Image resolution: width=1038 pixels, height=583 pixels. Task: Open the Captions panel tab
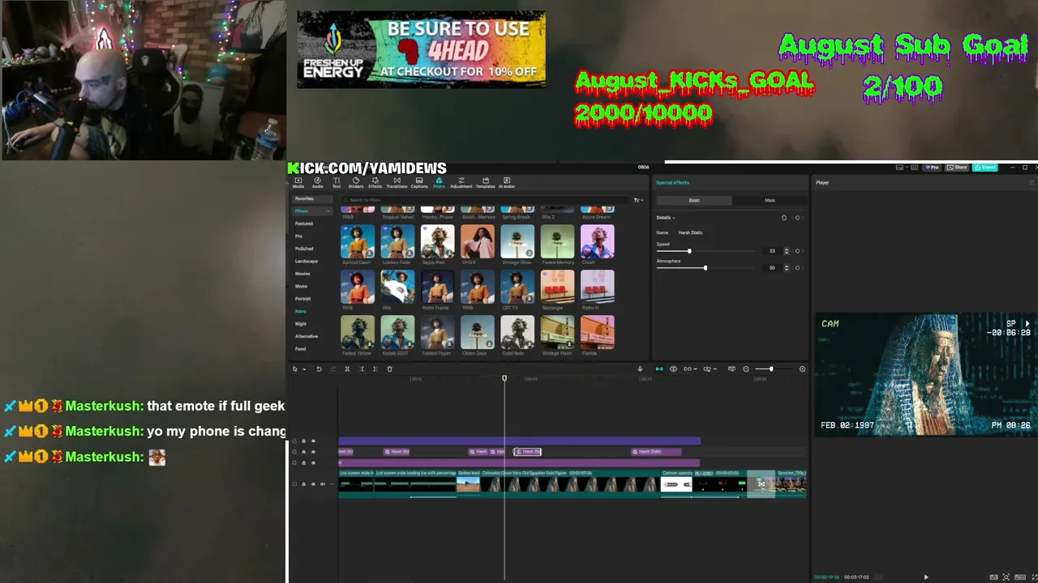(x=419, y=183)
